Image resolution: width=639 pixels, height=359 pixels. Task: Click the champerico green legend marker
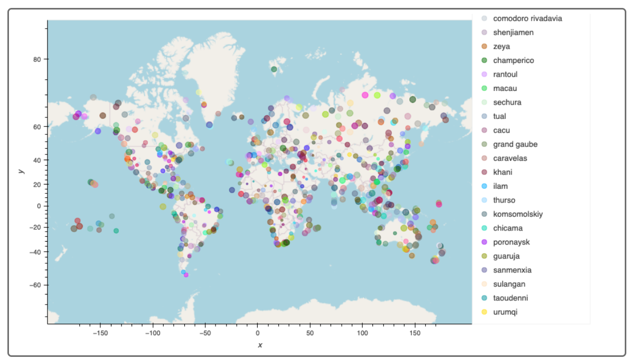point(484,60)
